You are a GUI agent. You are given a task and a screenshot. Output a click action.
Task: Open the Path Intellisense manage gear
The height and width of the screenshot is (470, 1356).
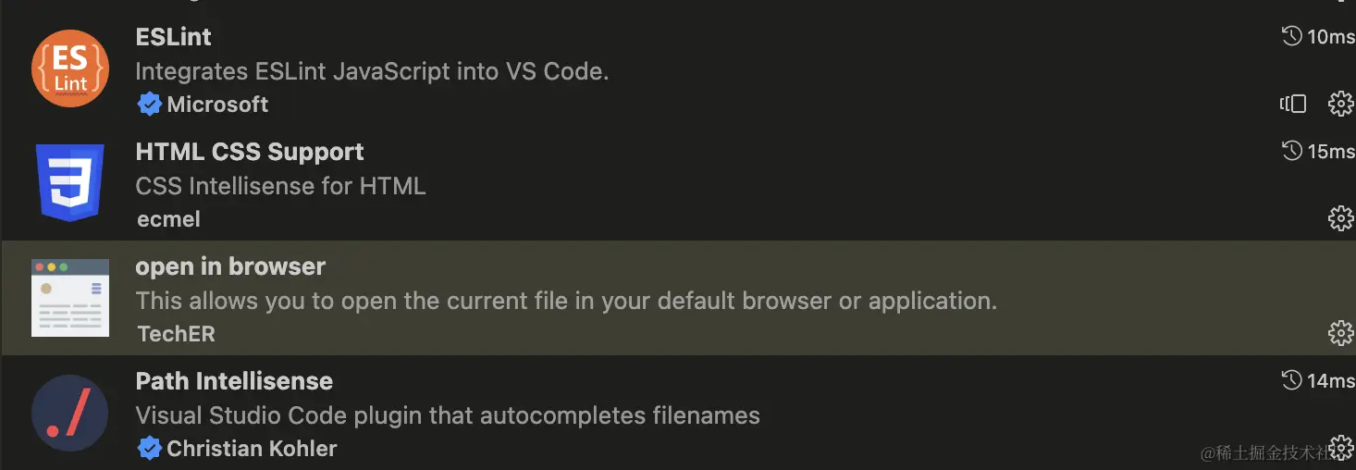pyautogui.click(x=1340, y=448)
